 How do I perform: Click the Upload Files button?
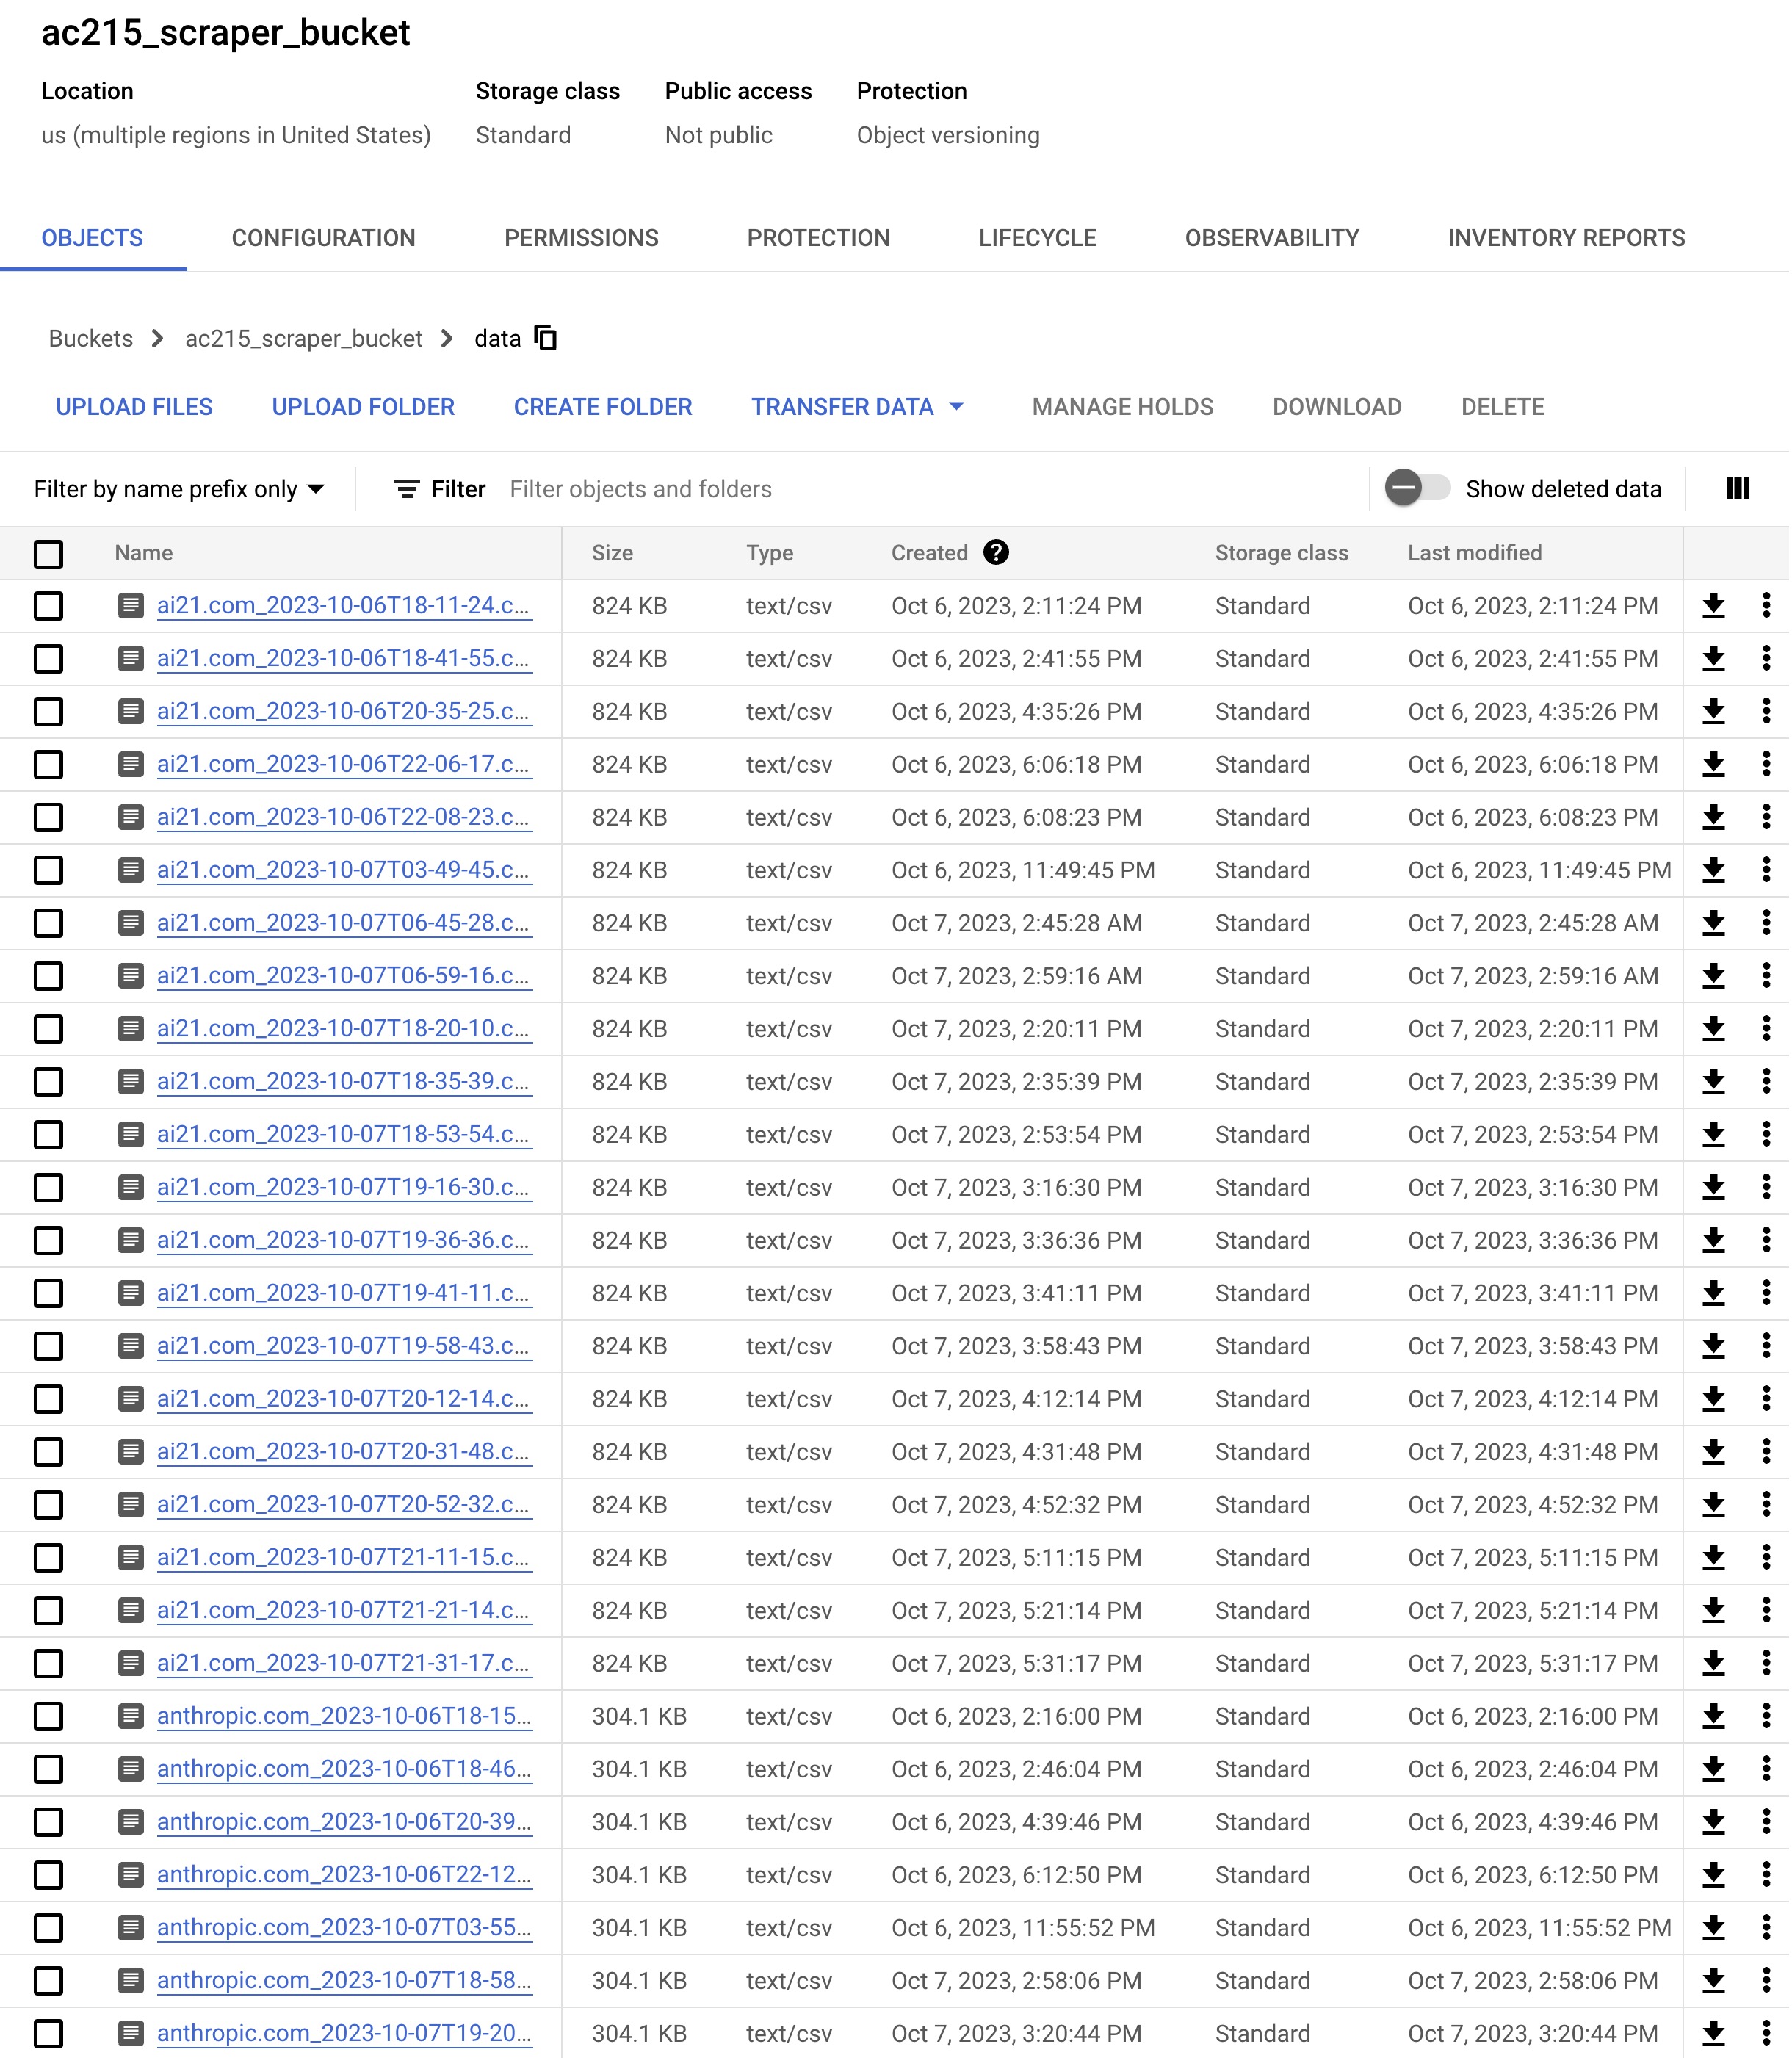coord(134,407)
